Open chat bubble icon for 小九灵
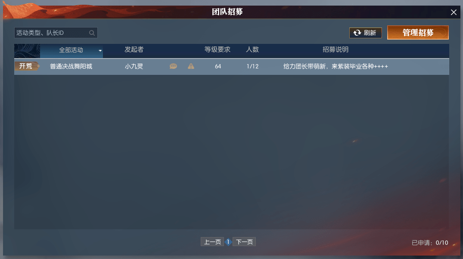Image resolution: width=463 pixels, height=259 pixels. tap(173, 66)
